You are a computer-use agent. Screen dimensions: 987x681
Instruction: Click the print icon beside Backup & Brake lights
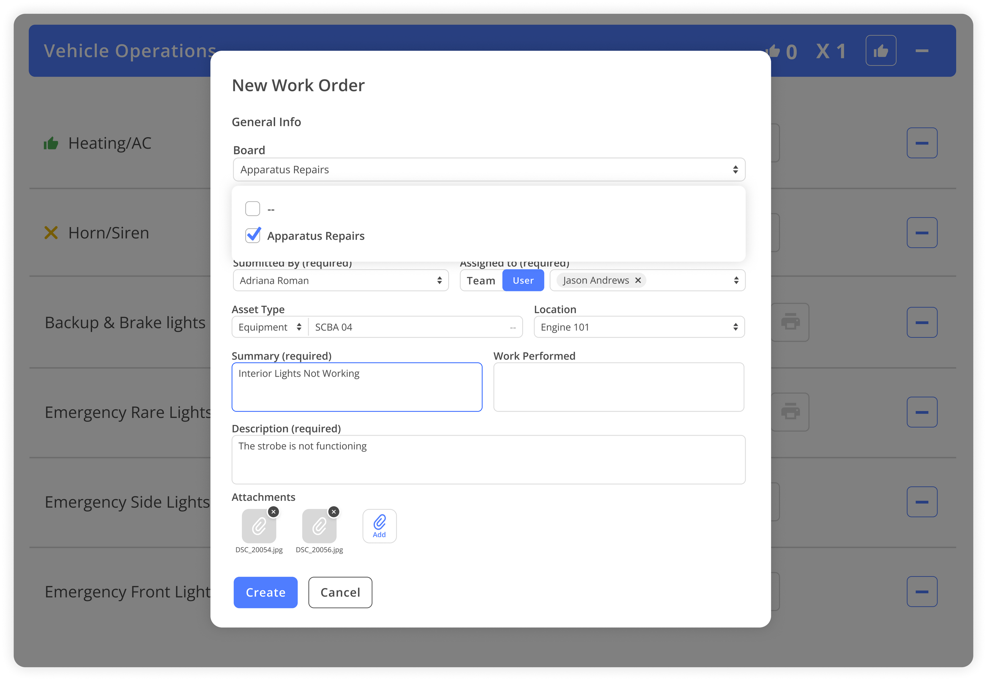click(x=790, y=322)
